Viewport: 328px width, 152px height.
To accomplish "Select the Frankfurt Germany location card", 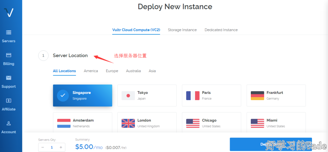I will [276, 96].
